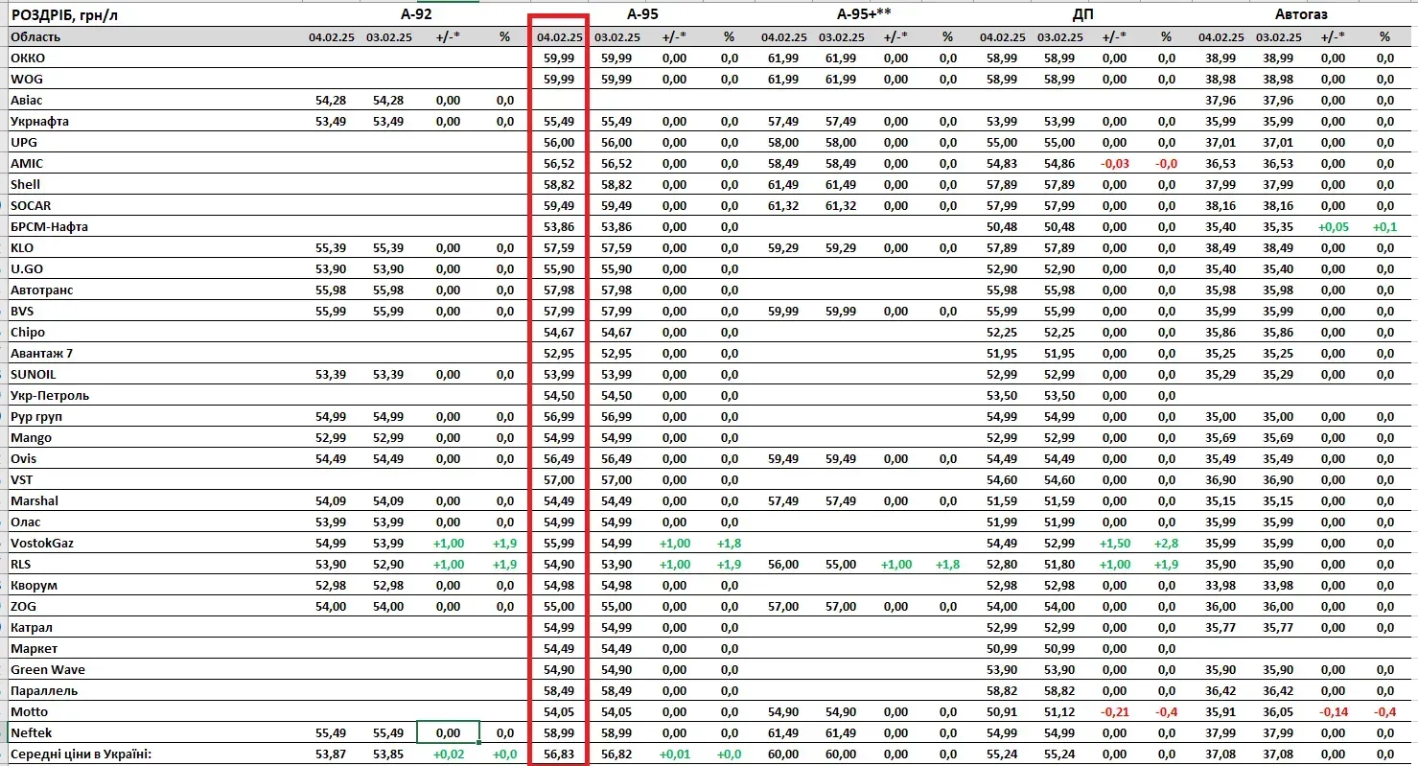The height and width of the screenshot is (766, 1418).
Task: Click the 'ZOG' row label
Action: [24, 606]
